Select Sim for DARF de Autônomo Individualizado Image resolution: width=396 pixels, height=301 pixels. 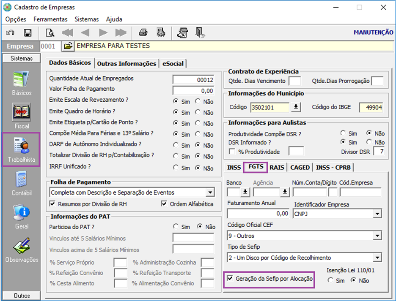(176, 145)
